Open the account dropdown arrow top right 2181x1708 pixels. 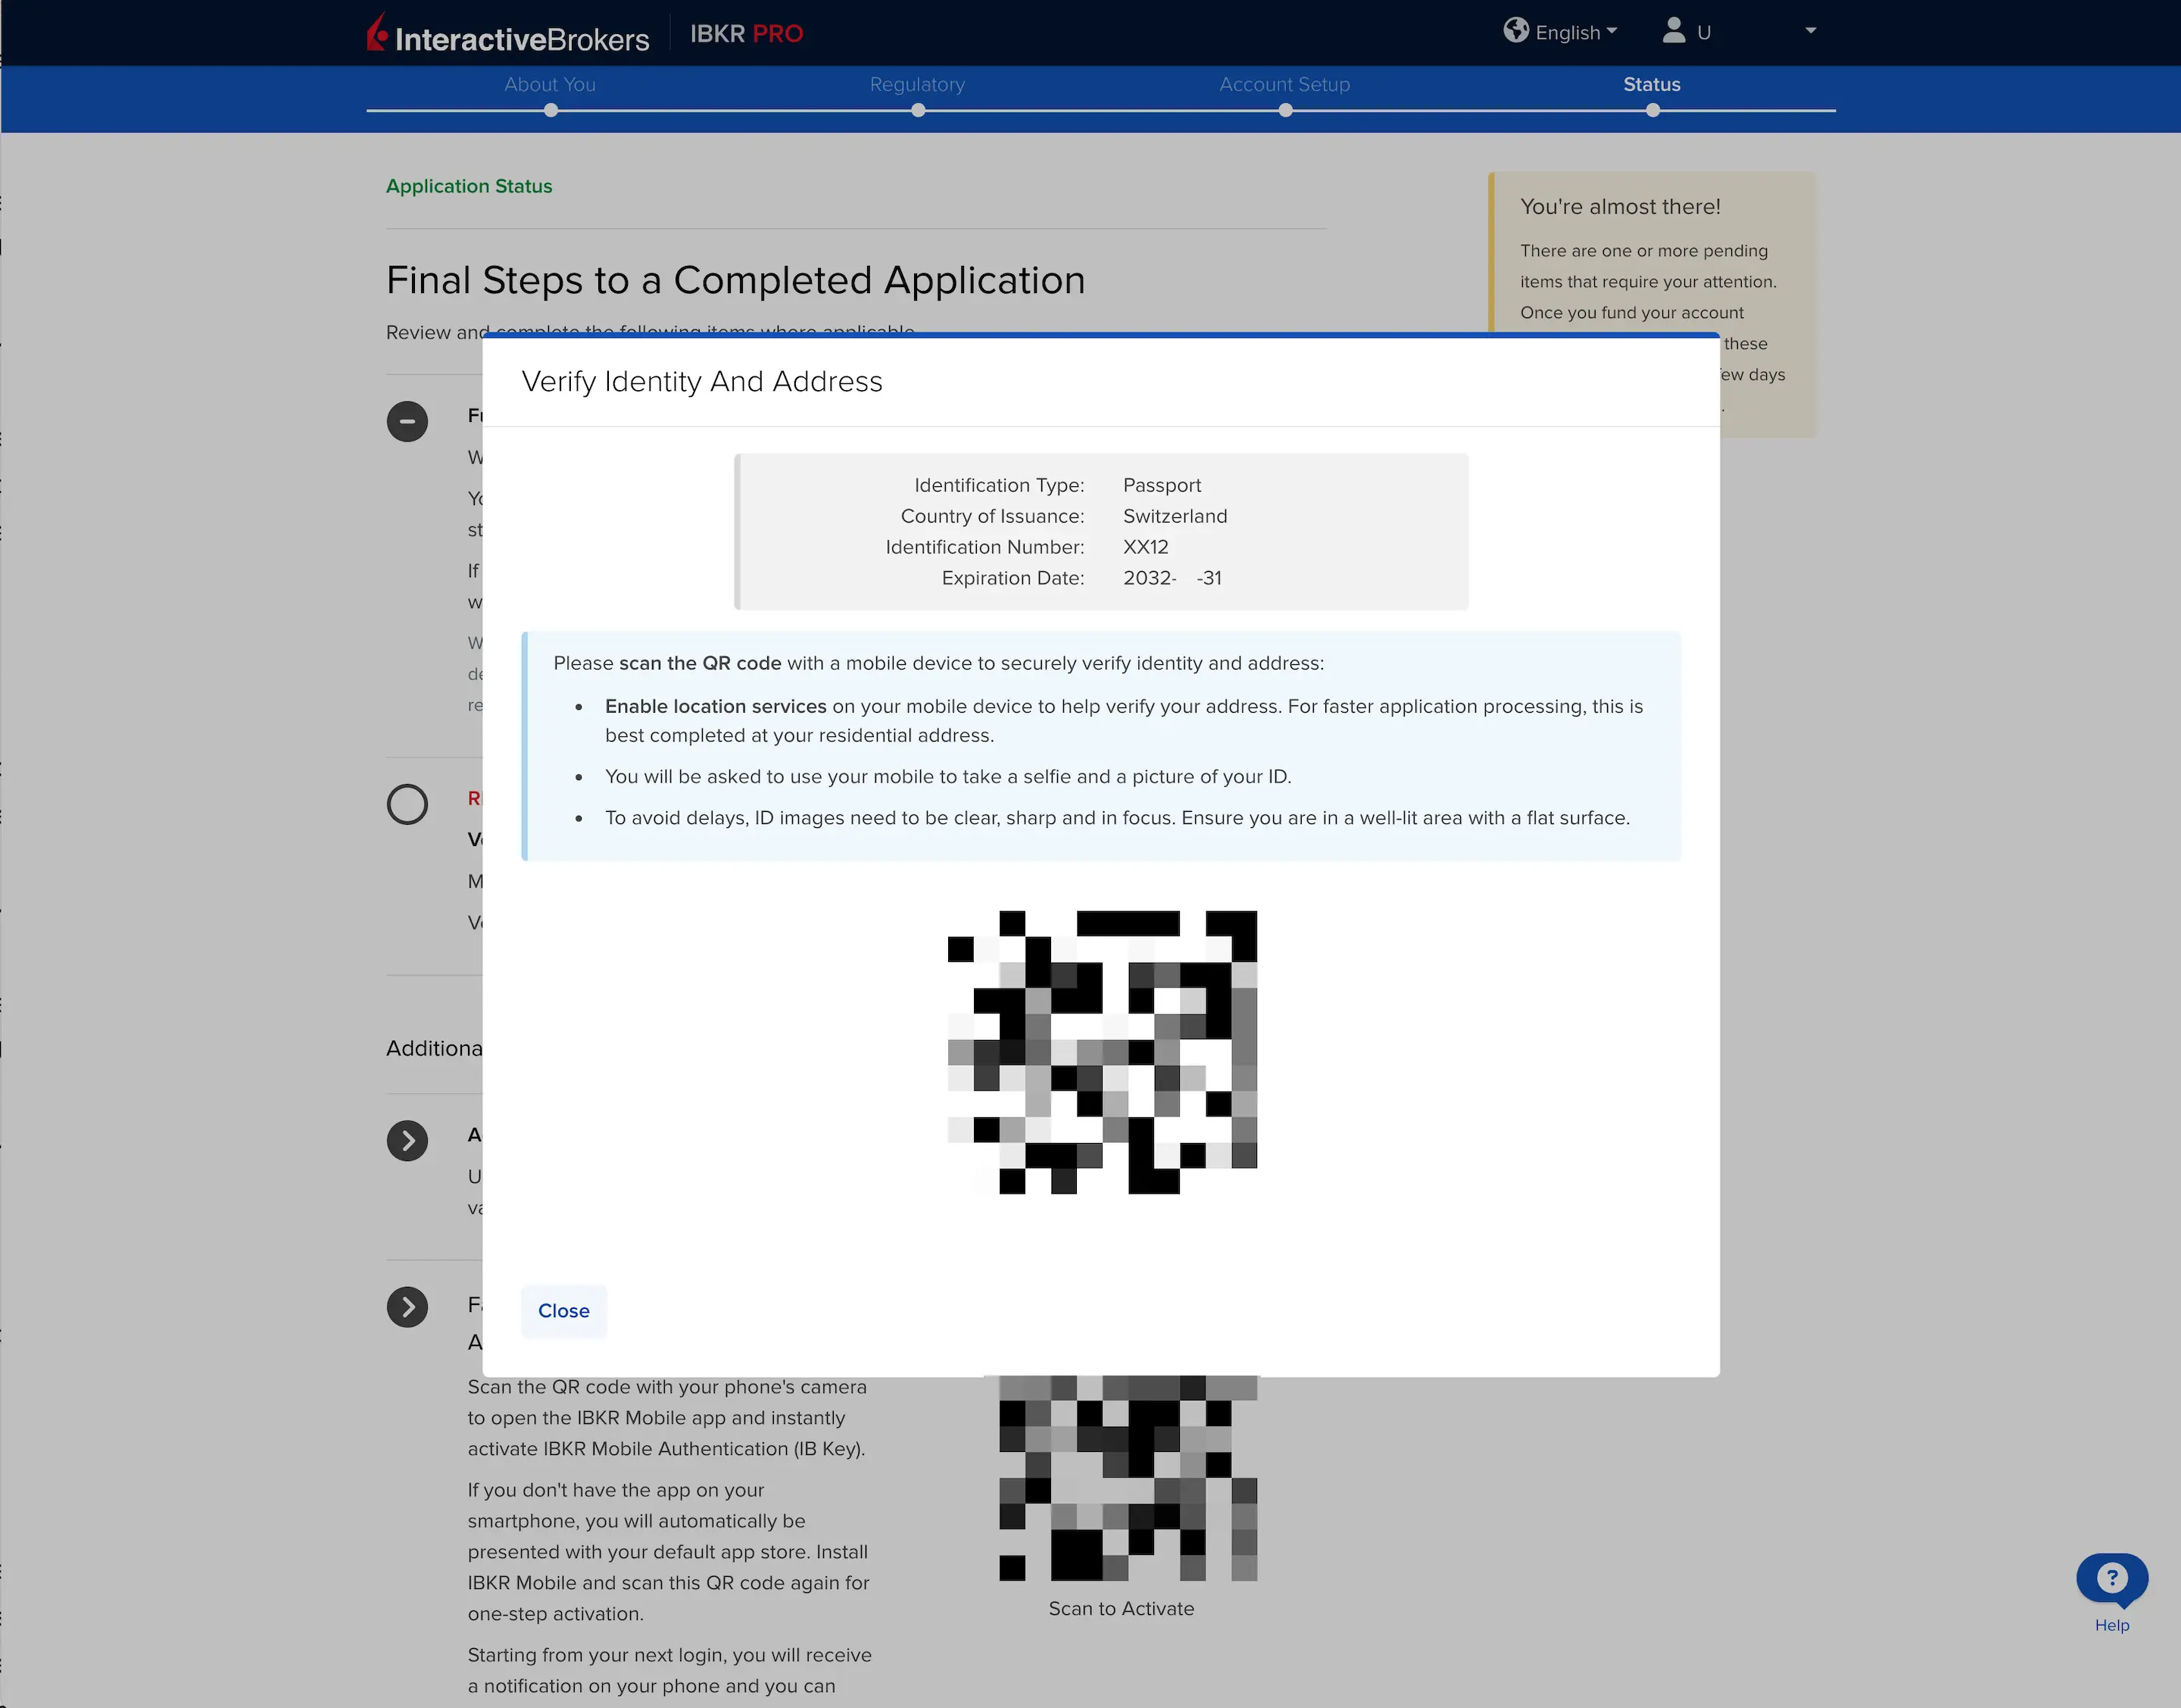coord(1810,31)
